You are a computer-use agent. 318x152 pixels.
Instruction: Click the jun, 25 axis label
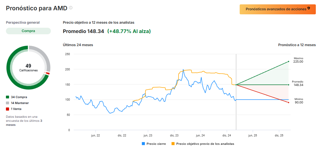click(x=253, y=135)
